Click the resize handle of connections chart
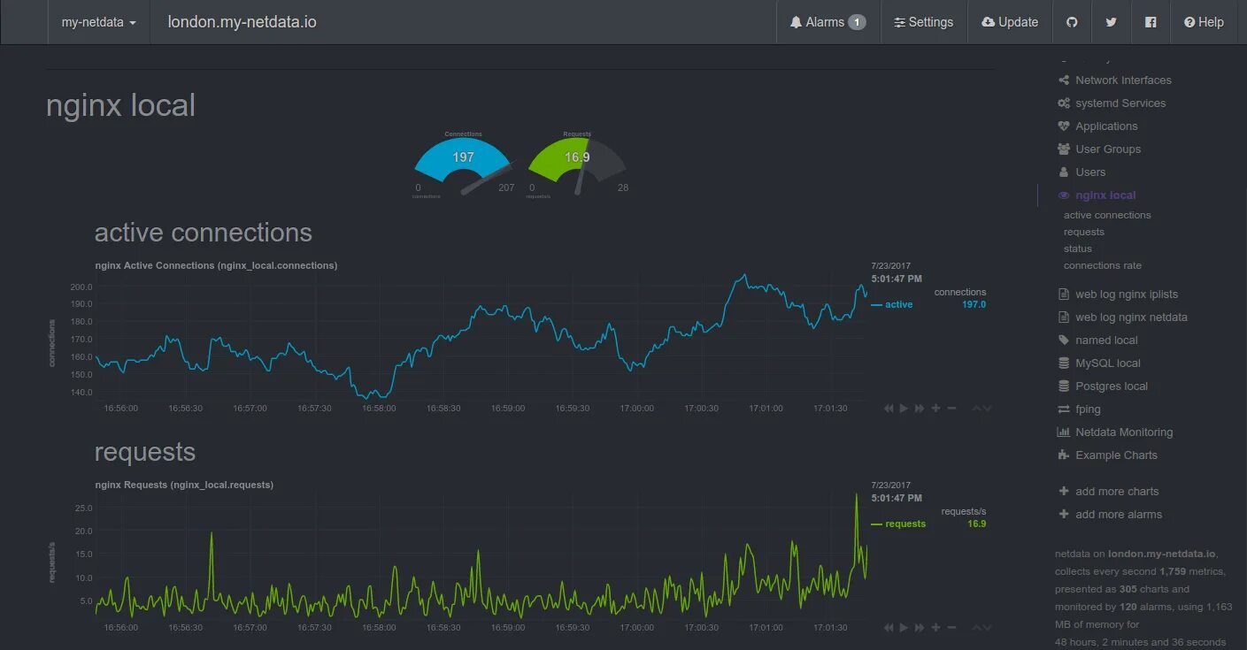1247x650 pixels. pyautogui.click(x=981, y=408)
